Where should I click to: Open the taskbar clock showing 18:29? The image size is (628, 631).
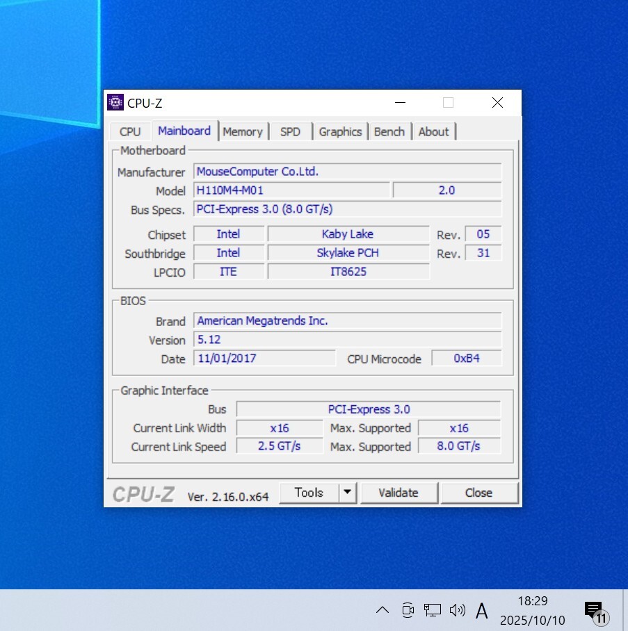coord(532,610)
